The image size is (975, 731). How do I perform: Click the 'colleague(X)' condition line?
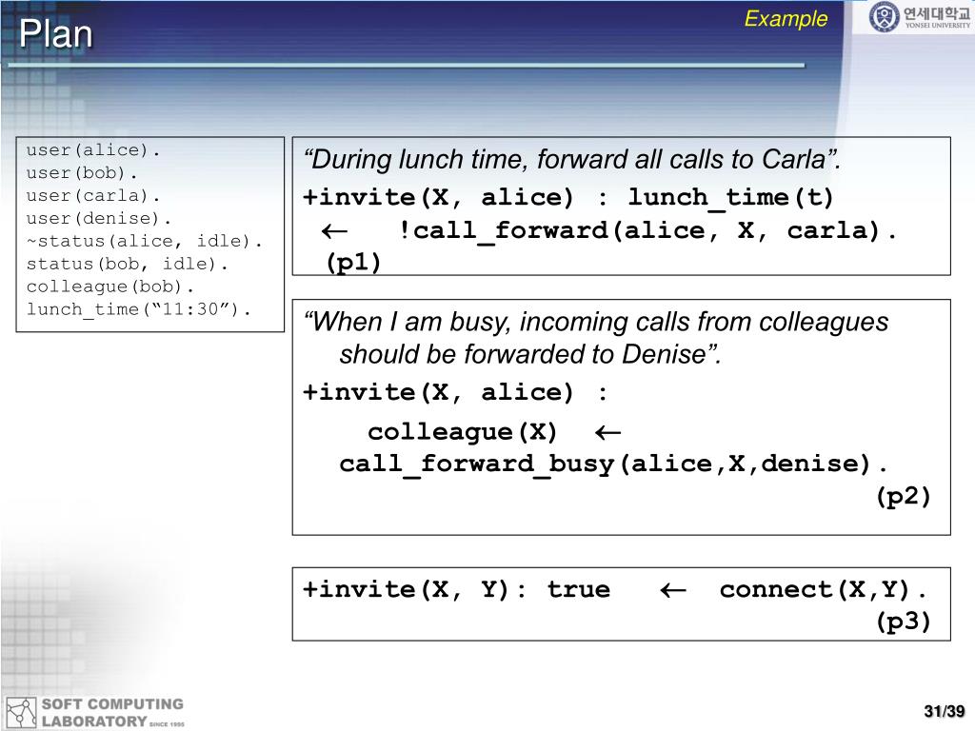click(x=462, y=432)
